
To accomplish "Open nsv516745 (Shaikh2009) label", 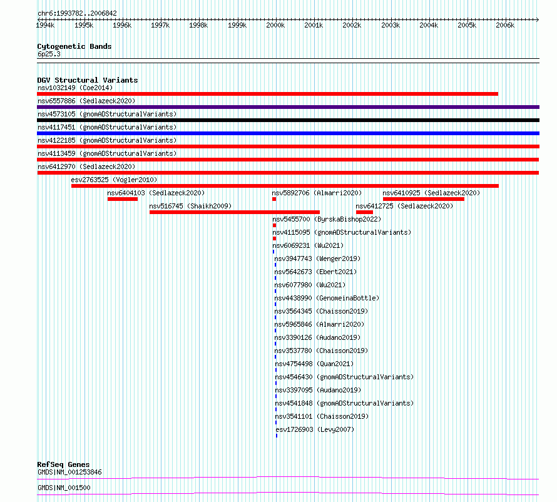I will pos(190,206).
